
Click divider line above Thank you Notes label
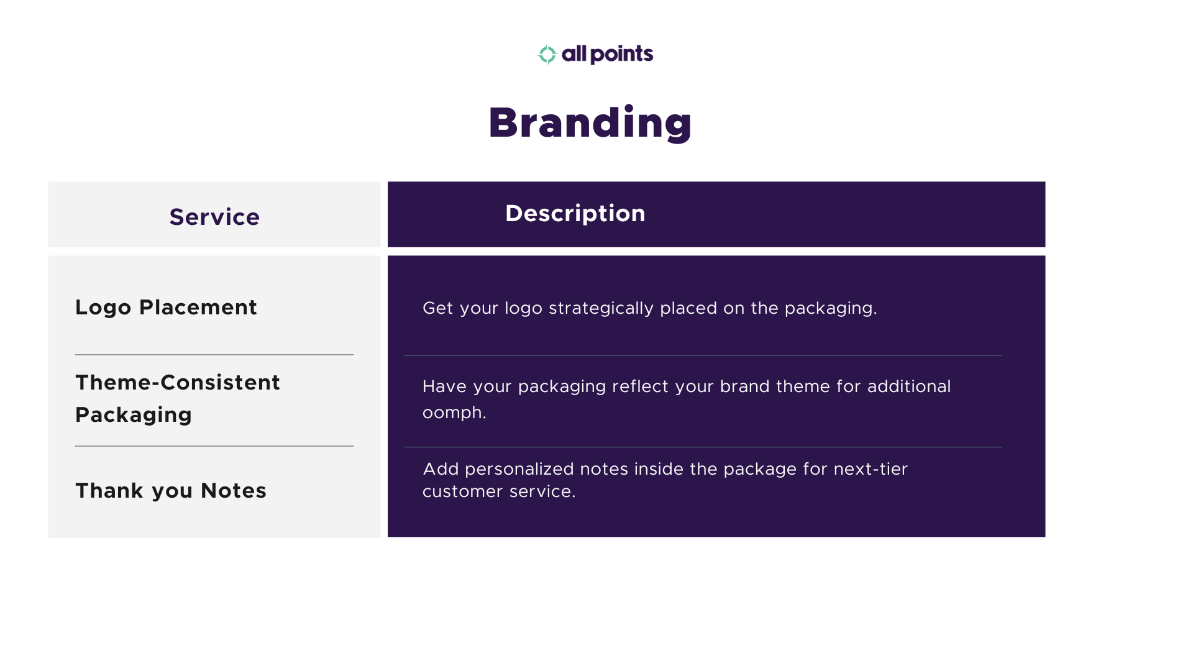click(x=214, y=446)
